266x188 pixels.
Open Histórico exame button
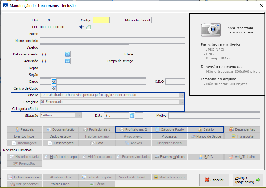(97, 157)
